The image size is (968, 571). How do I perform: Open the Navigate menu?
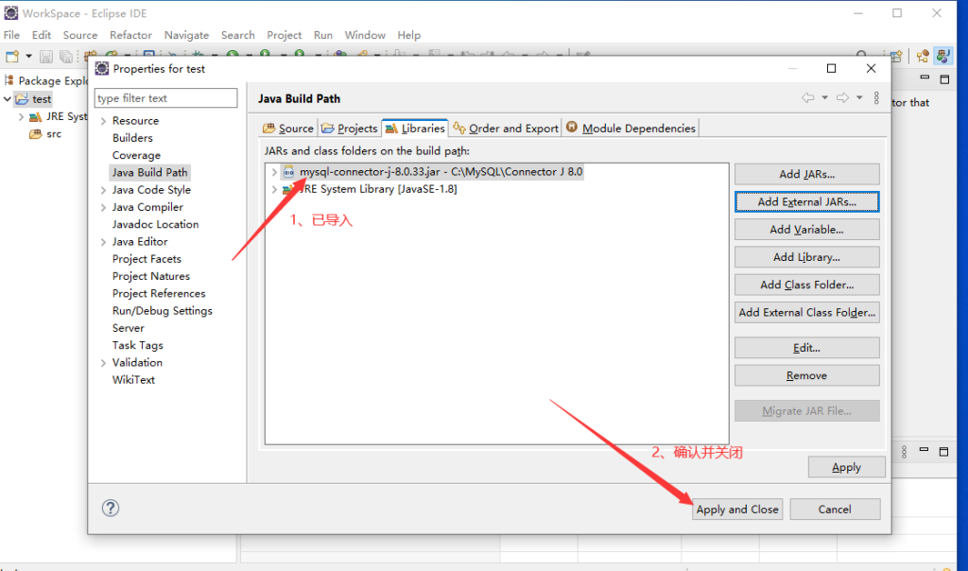tap(186, 35)
